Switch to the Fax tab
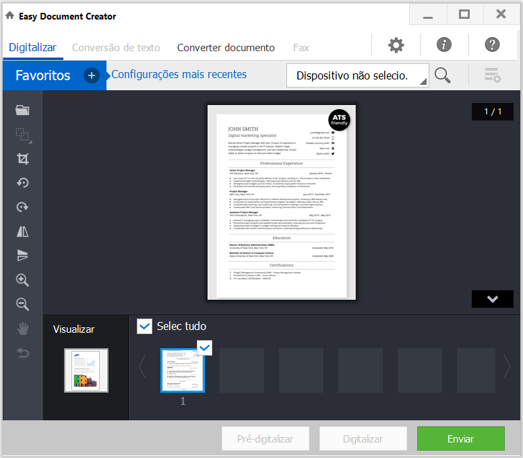This screenshot has width=523, height=458. (x=301, y=48)
